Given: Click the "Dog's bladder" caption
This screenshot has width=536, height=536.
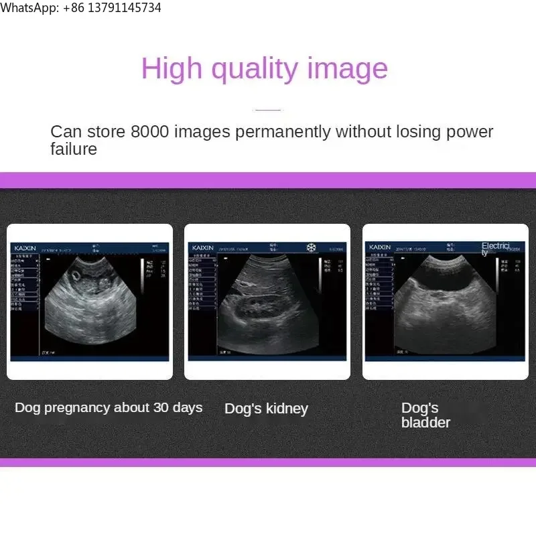Looking at the screenshot, I should pos(426,415).
